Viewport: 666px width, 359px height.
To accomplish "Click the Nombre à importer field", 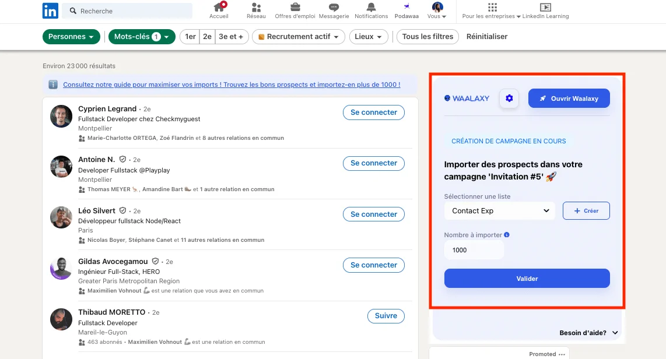I will (474, 250).
